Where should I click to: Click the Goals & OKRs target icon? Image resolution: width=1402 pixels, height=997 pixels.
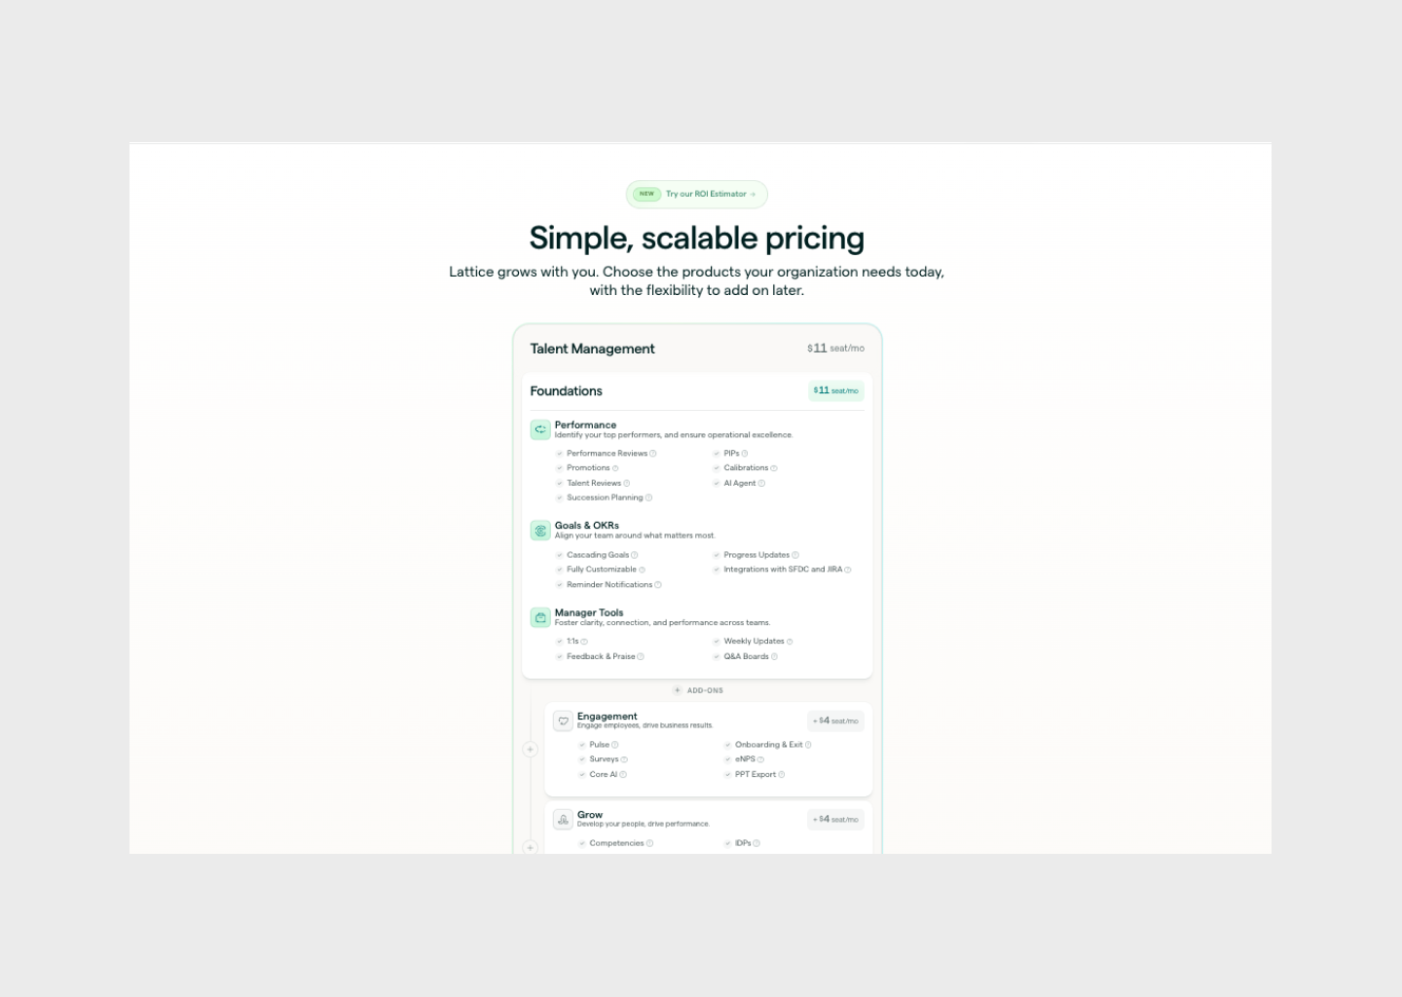click(540, 531)
